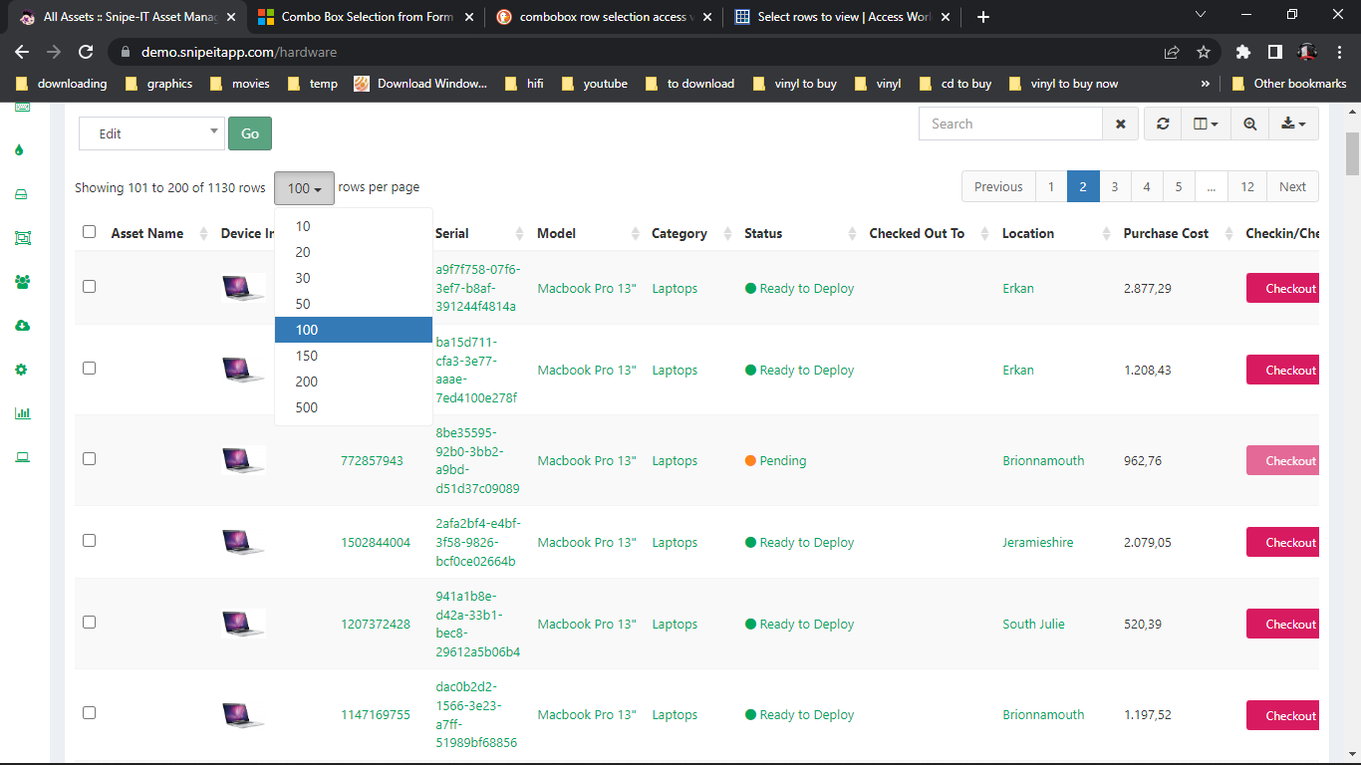Switch to the Select rows to view Access World tab
The height and width of the screenshot is (765, 1361).
pos(843,17)
